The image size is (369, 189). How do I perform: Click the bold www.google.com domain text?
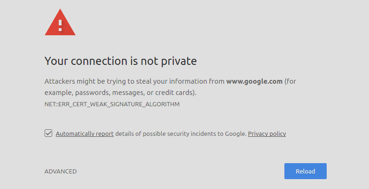[x=254, y=81]
